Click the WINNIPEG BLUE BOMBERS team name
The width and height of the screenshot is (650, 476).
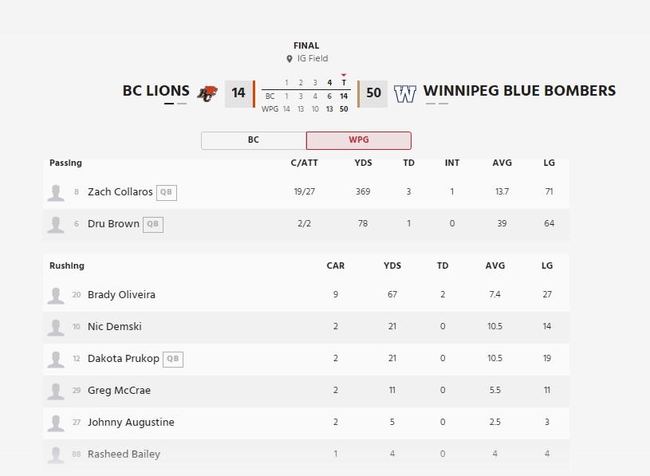[x=519, y=91]
